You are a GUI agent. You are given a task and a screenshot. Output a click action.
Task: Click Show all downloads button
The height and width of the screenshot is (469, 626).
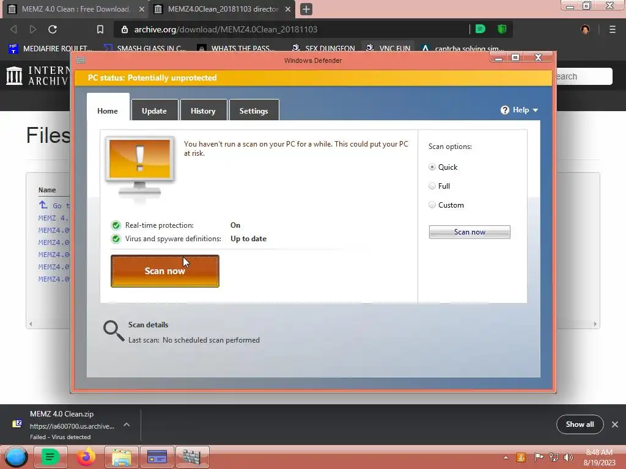580,424
